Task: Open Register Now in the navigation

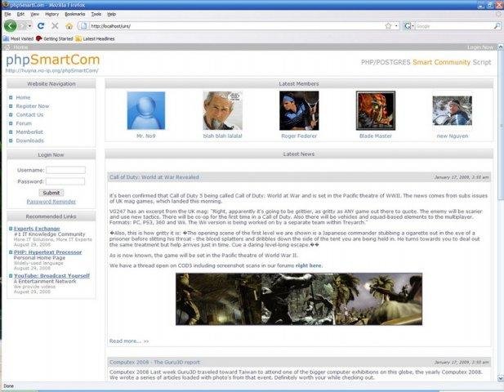Action: click(x=33, y=106)
